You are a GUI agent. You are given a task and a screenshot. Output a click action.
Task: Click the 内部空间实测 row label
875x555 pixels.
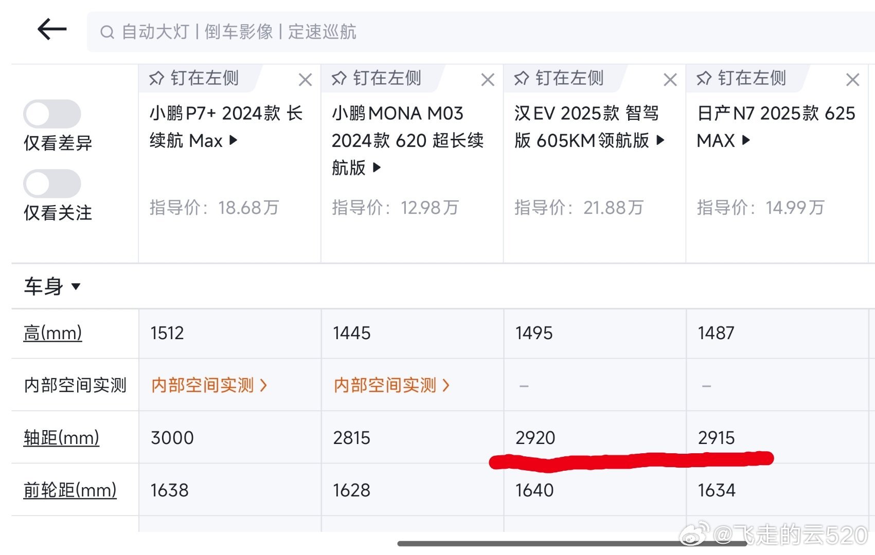[75, 385]
